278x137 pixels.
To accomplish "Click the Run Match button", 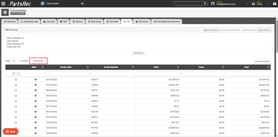I will 264,30.
